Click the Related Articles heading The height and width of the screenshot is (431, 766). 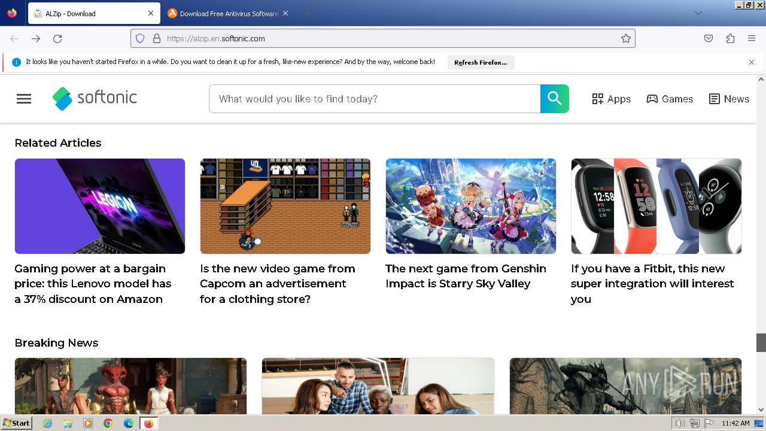[58, 142]
